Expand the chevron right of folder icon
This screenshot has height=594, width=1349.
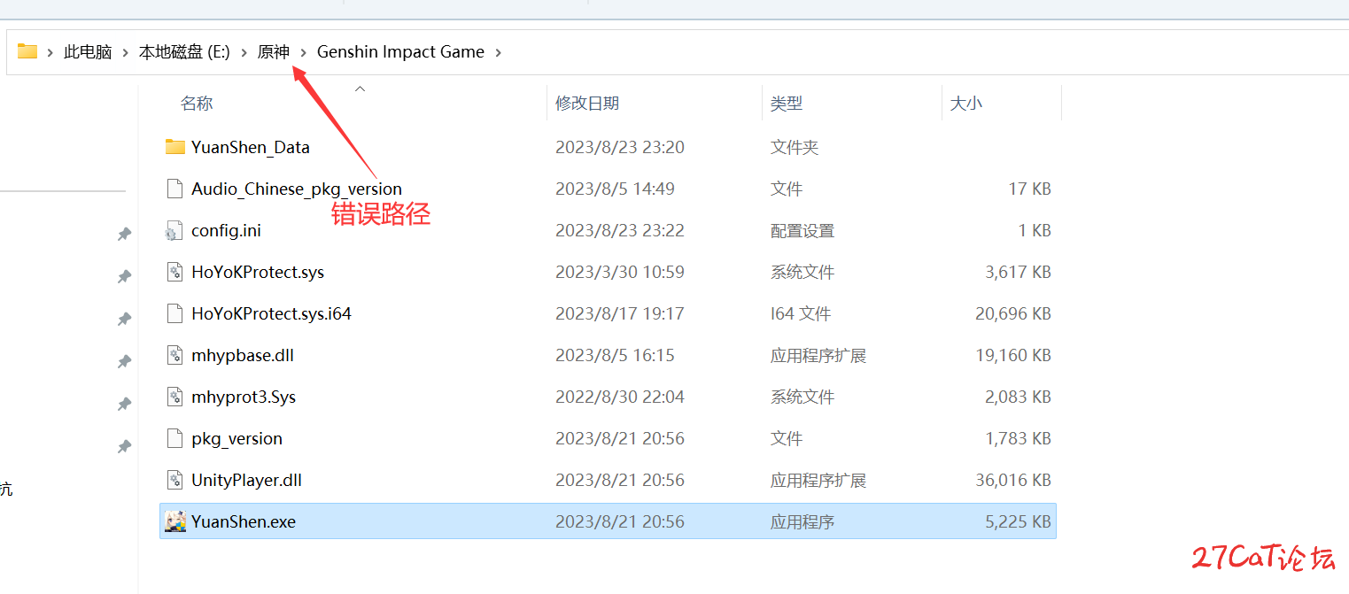click(x=50, y=52)
